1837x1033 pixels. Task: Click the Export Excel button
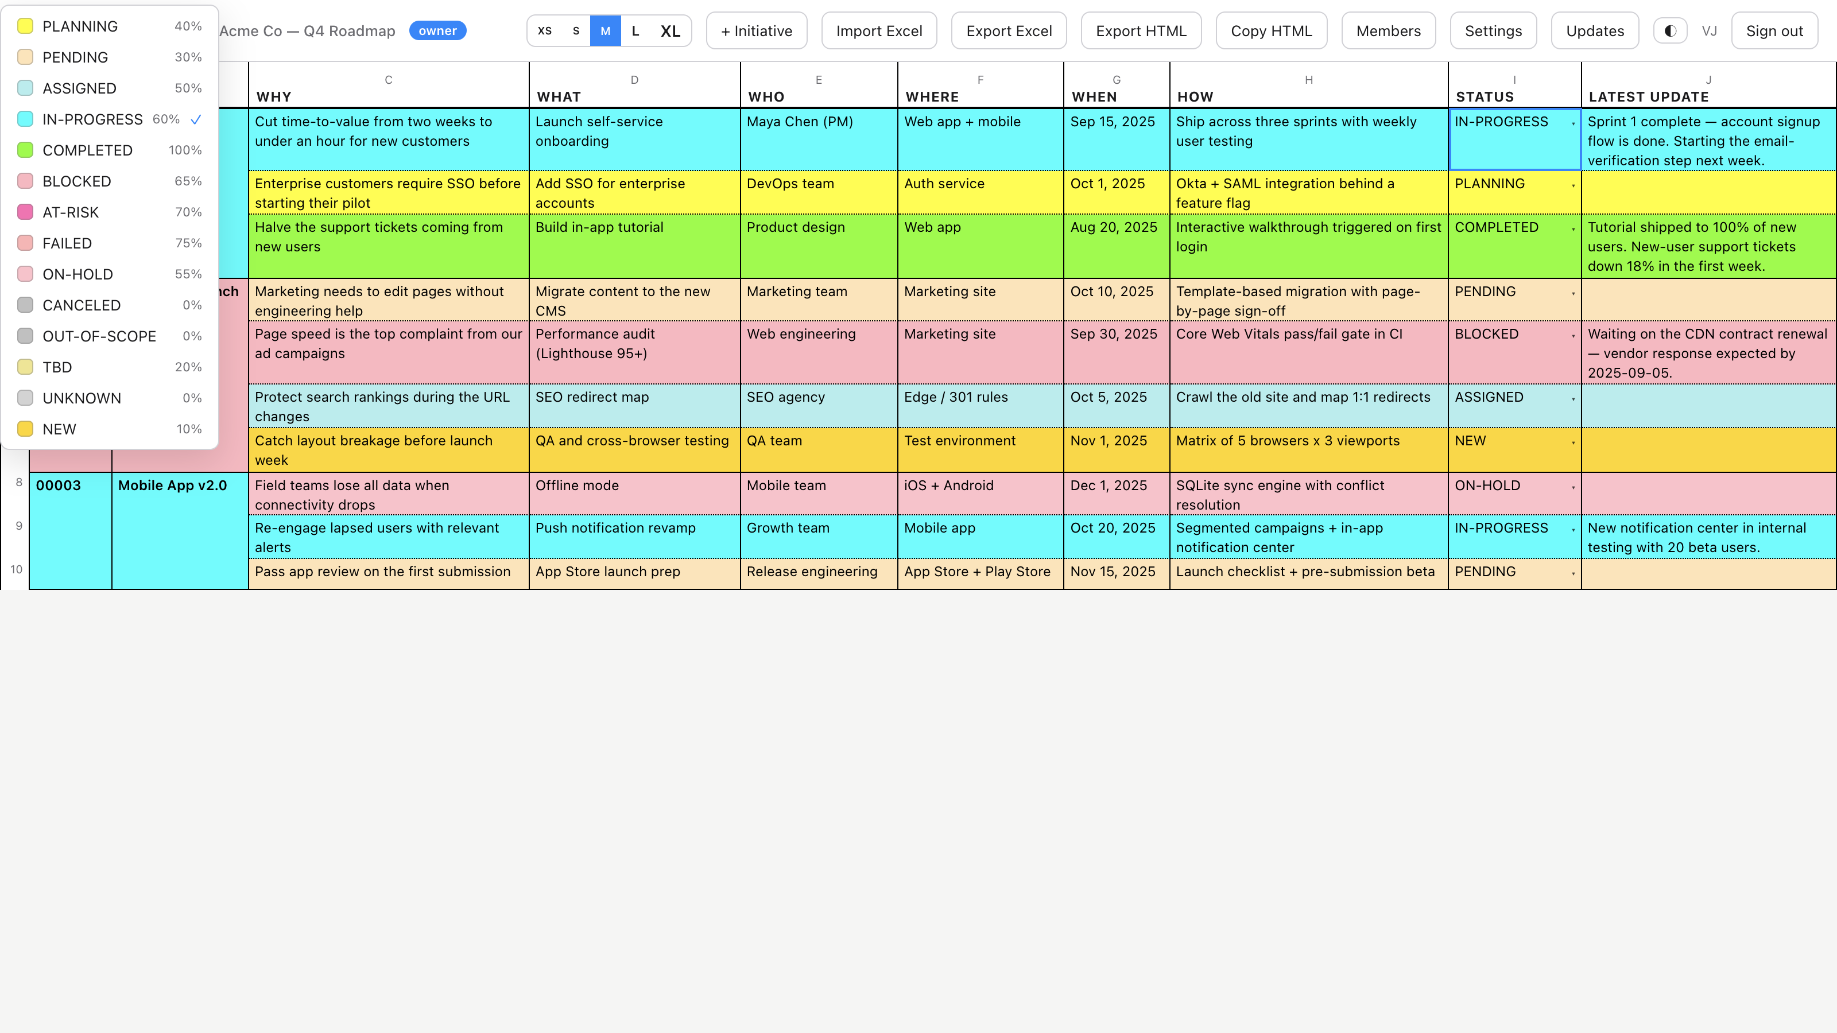pyautogui.click(x=1009, y=30)
